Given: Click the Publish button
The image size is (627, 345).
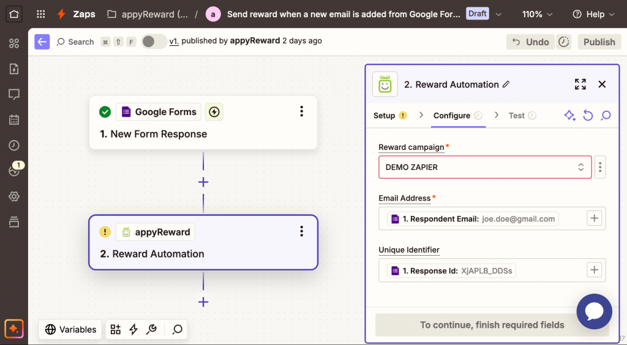Looking at the screenshot, I should pos(599,42).
